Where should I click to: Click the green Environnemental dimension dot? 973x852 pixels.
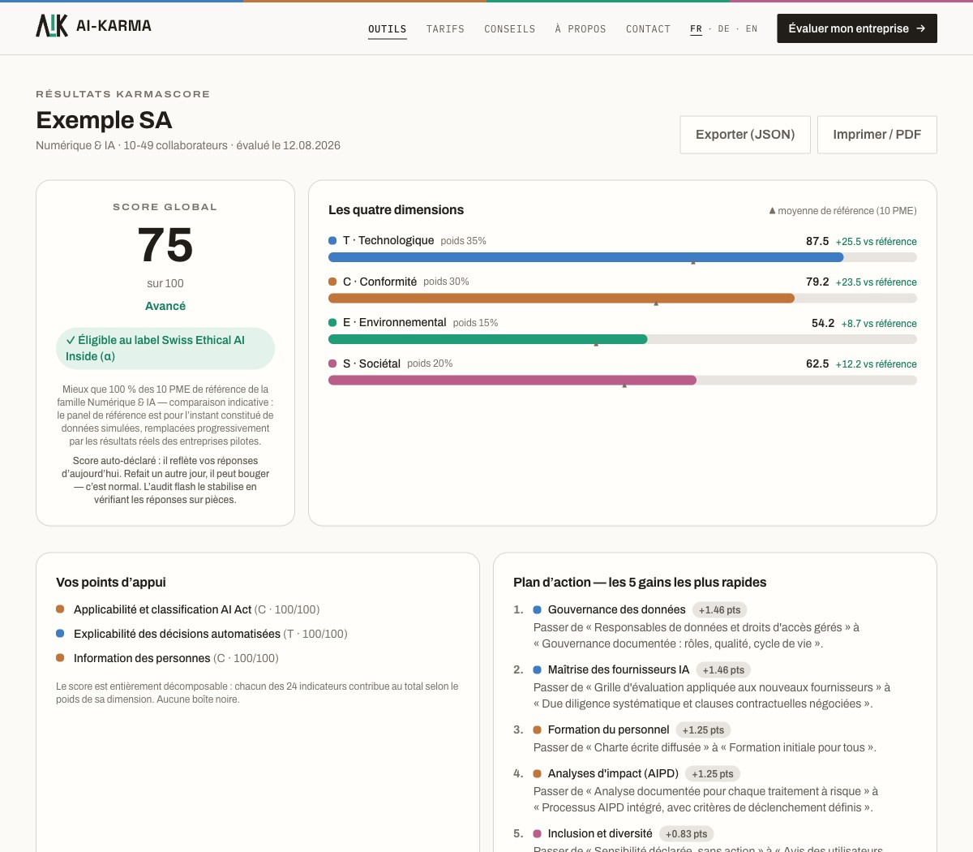(332, 323)
